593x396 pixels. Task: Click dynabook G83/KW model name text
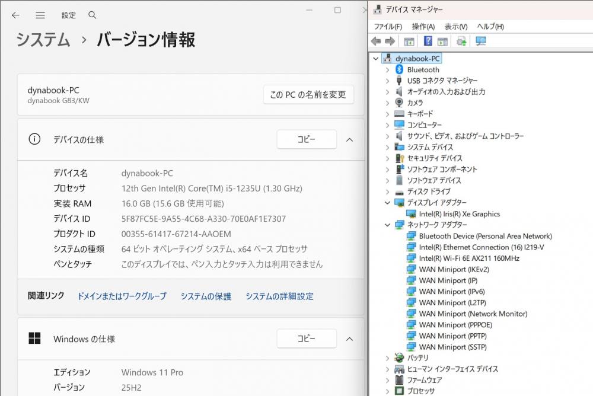click(58, 101)
